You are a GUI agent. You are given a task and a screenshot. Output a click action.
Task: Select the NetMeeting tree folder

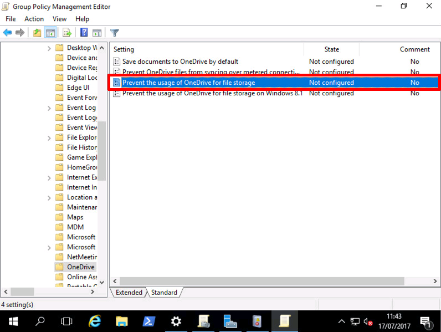[x=82, y=257]
